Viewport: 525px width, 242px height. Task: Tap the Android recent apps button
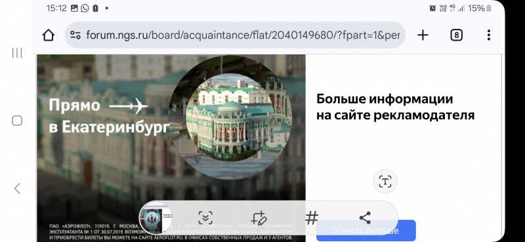[x=17, y=53]
